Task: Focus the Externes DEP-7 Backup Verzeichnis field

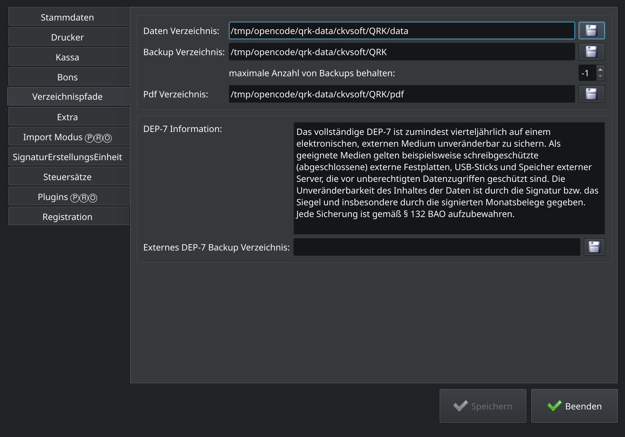Action: [437, 247]
